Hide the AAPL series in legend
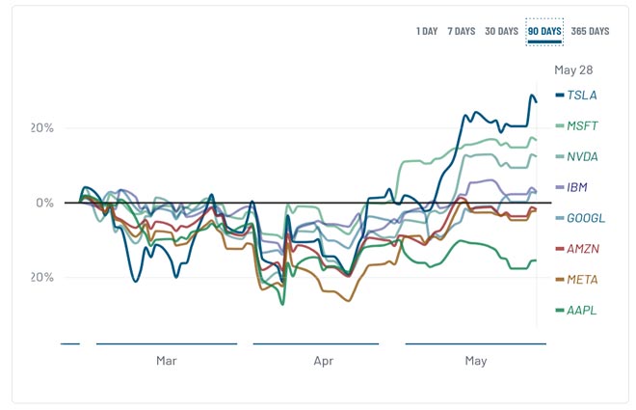636x410 pixels. pos(582,311)
